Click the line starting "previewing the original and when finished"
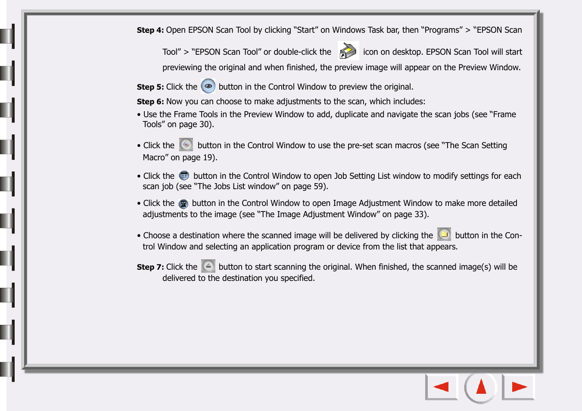The height and width of the screenshot is (411, 582). [x=342, y=68]
